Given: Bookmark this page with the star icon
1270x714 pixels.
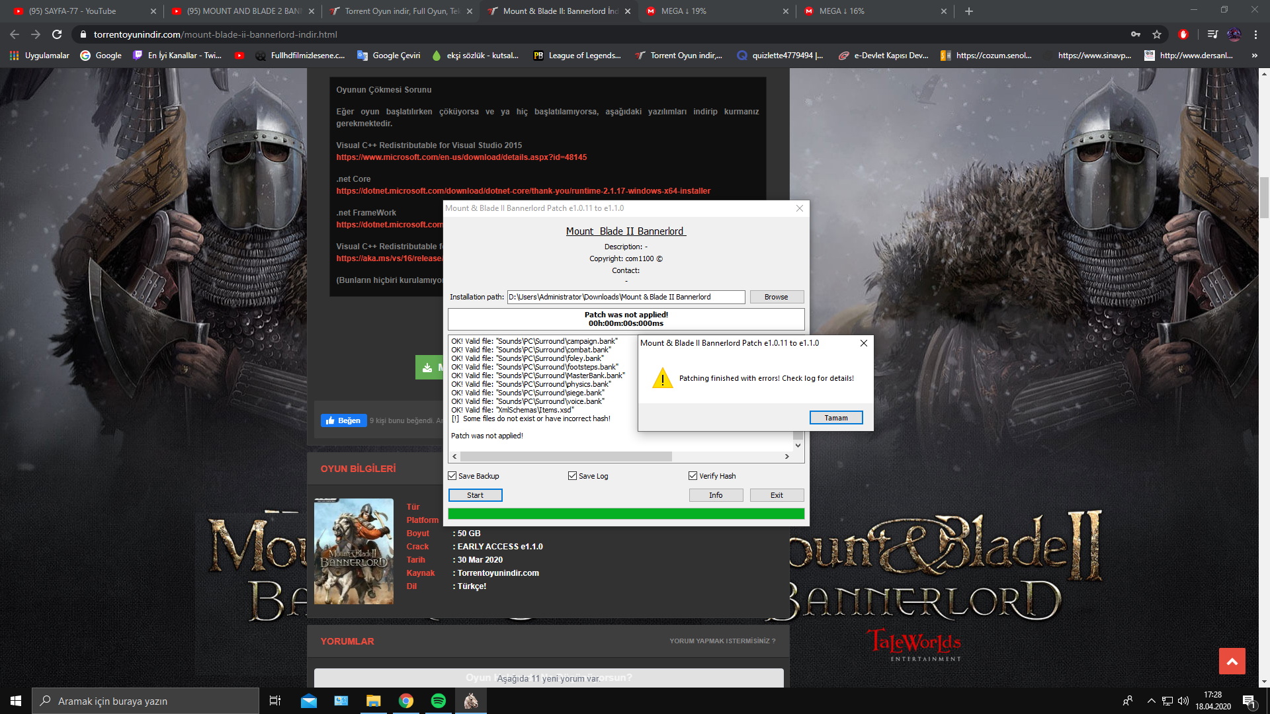Looking at the screenshot, I should [1157, 34].
